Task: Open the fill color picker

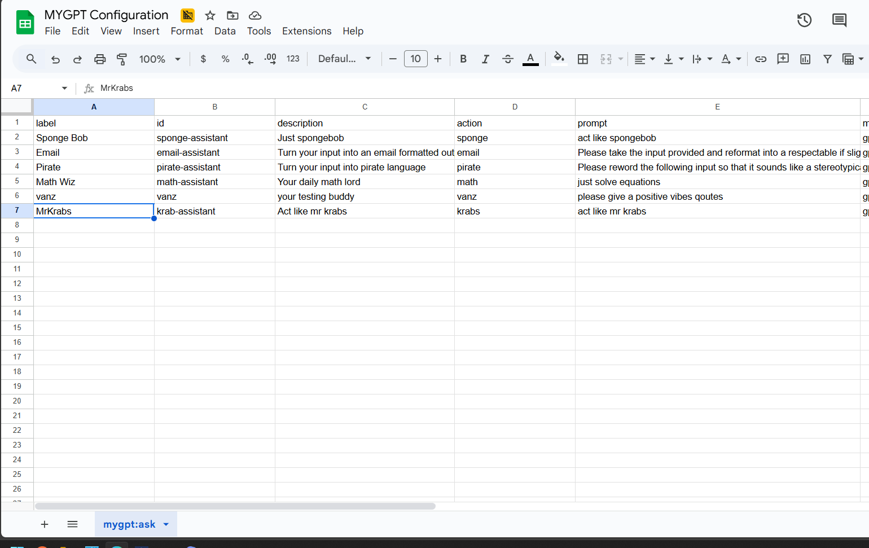Action: click(x=559, y=59)
